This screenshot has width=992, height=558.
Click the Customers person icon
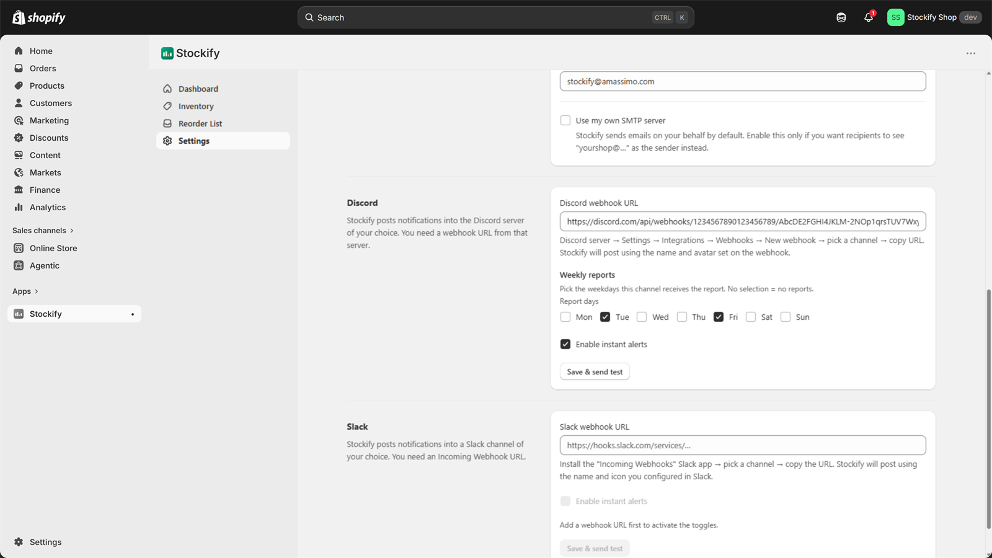click(19, 103)
